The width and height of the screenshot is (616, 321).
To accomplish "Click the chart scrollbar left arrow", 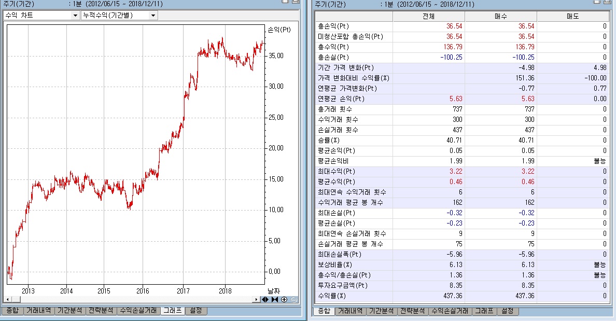I will click(x=7, y=299).
